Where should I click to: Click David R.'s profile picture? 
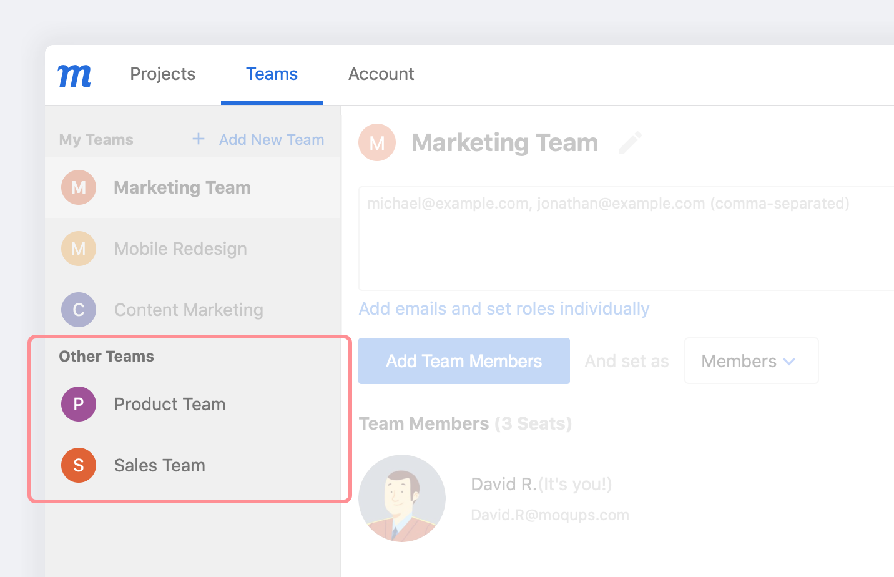(x=402, y=498)
